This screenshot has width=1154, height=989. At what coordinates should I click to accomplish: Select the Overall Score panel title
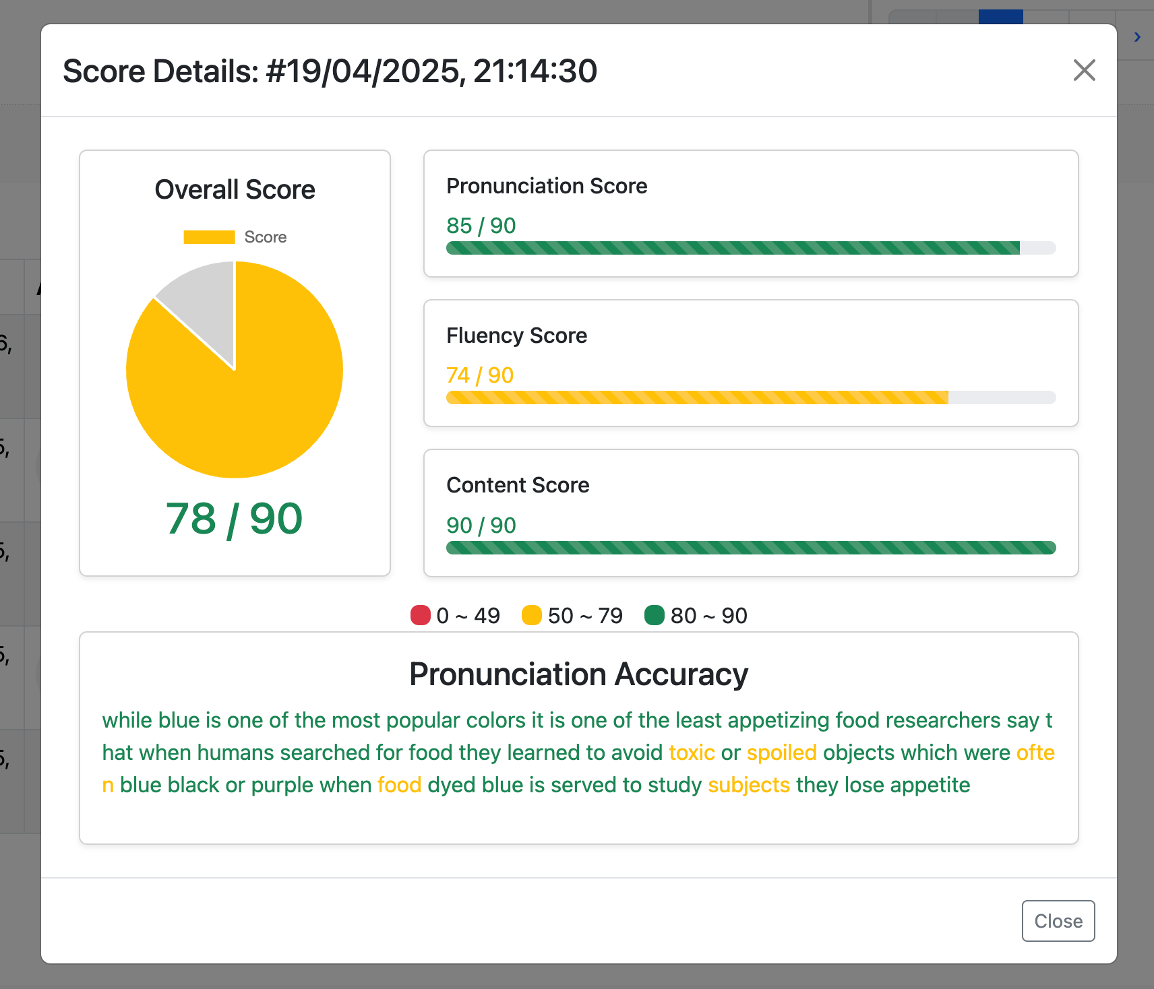235,189
